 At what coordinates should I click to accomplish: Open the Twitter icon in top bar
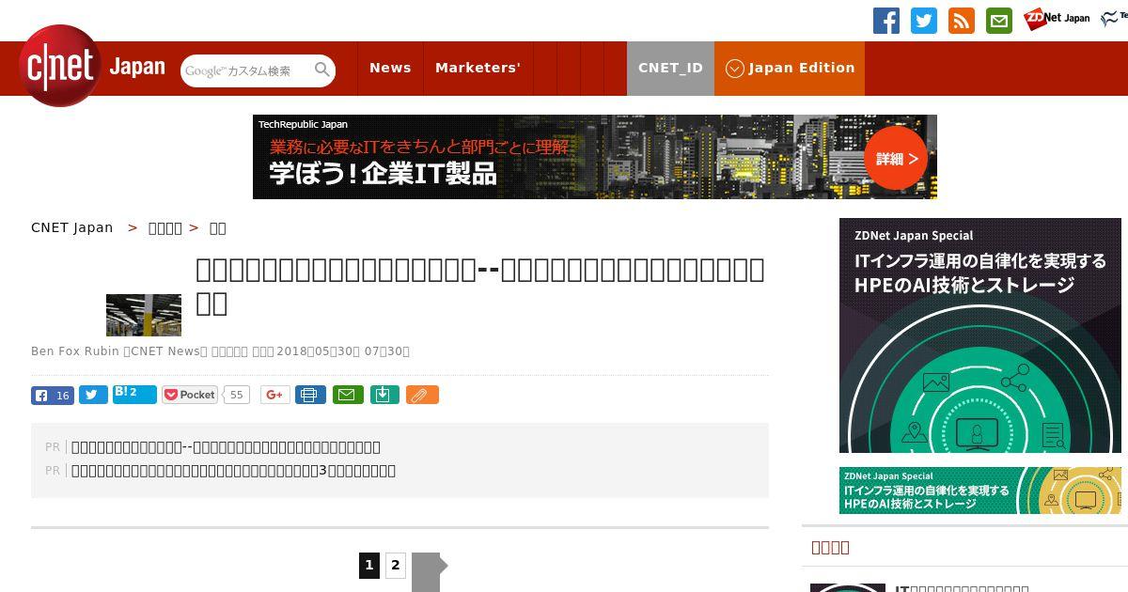tap(924, 21)
